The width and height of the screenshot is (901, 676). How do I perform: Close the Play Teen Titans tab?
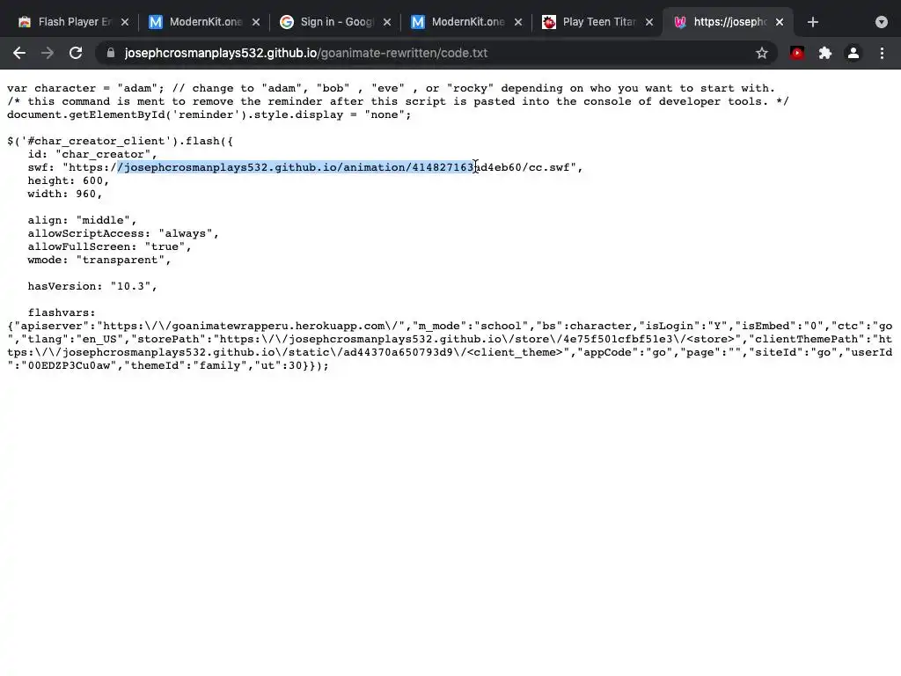(648, 22)
